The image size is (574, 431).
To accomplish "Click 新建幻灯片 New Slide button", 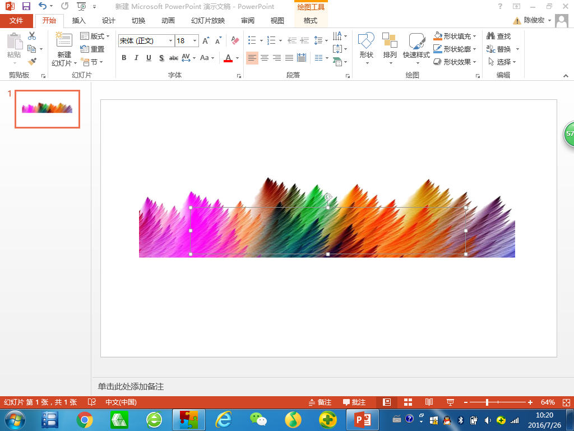I will point(64,49).
